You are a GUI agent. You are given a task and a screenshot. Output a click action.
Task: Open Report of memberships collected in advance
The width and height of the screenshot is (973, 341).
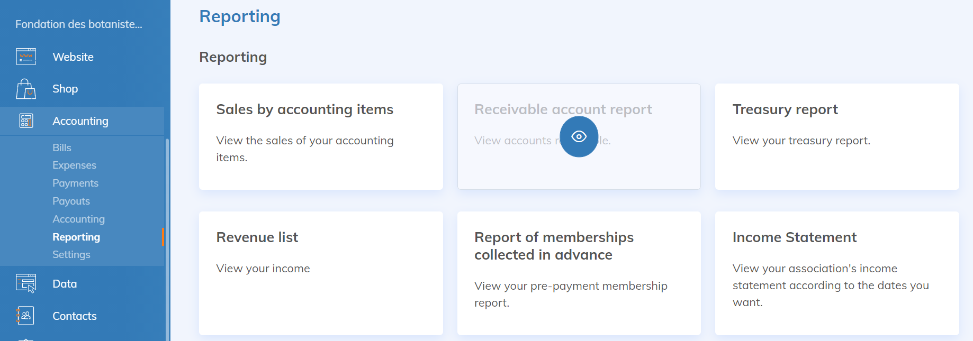click(x=579, y=273)
